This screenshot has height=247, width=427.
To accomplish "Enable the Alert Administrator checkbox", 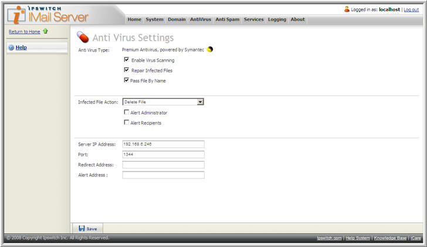I will pos(127,112).
